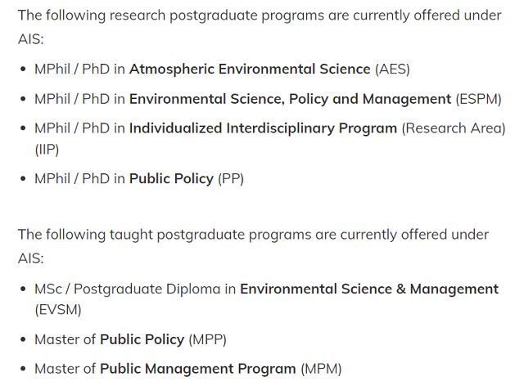Click the (Research Area) text
Screen dimensions: 524x390
coord(454,128)
